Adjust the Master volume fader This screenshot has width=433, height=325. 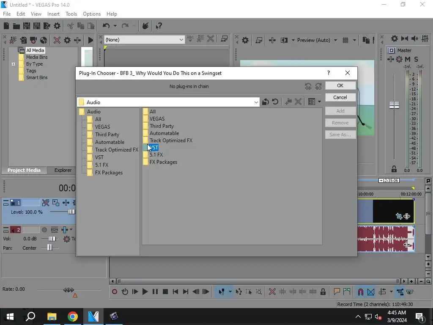[394, 105]
